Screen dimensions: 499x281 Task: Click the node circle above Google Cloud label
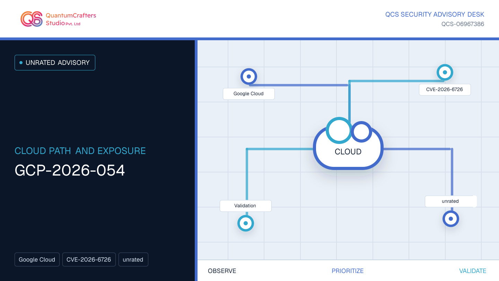[x=249, y=76]
